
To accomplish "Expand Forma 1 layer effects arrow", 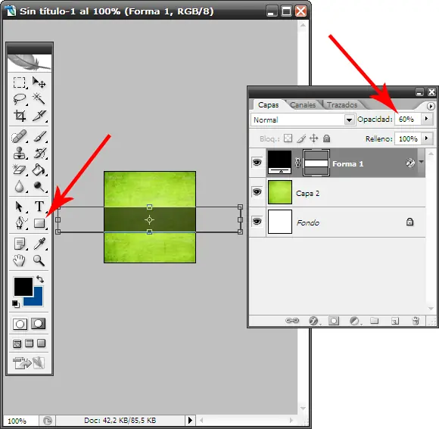I will 421,162.
